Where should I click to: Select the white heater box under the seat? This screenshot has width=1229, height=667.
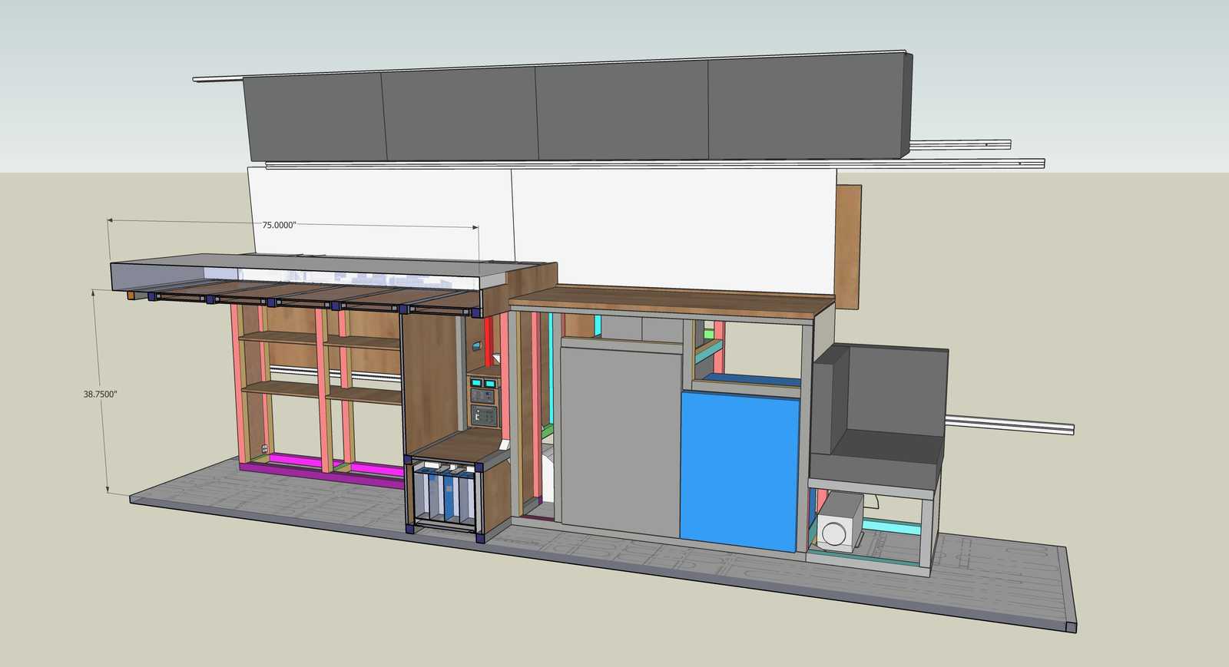pos(840,523)
